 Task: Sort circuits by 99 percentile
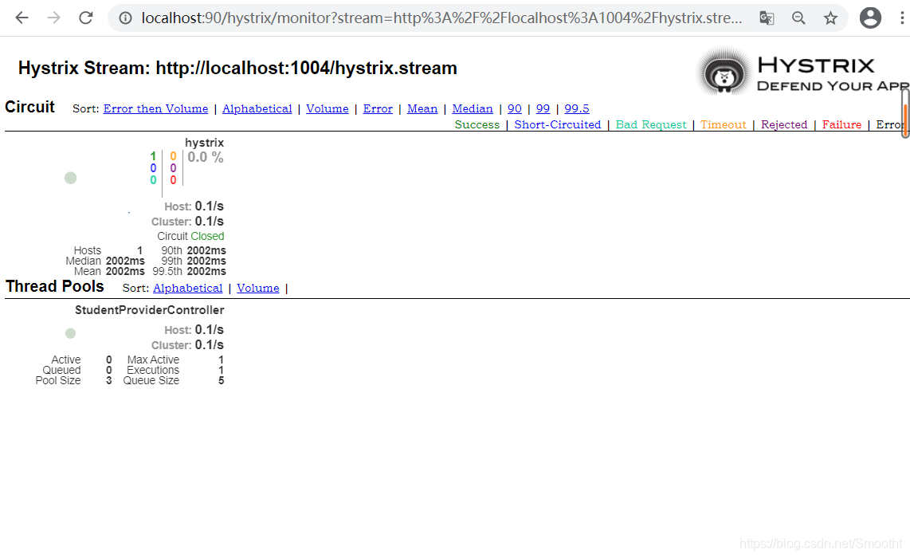tap(543, 108)
